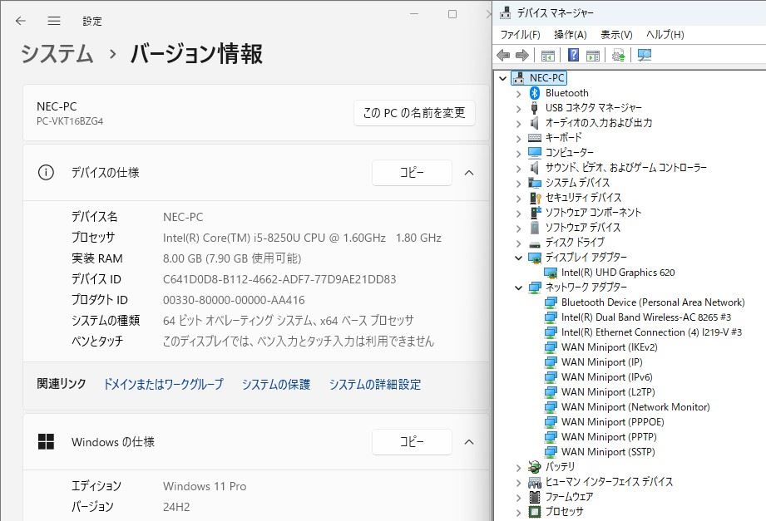Click the product ID 00330-80000-00000-AA416

(234, 300)
